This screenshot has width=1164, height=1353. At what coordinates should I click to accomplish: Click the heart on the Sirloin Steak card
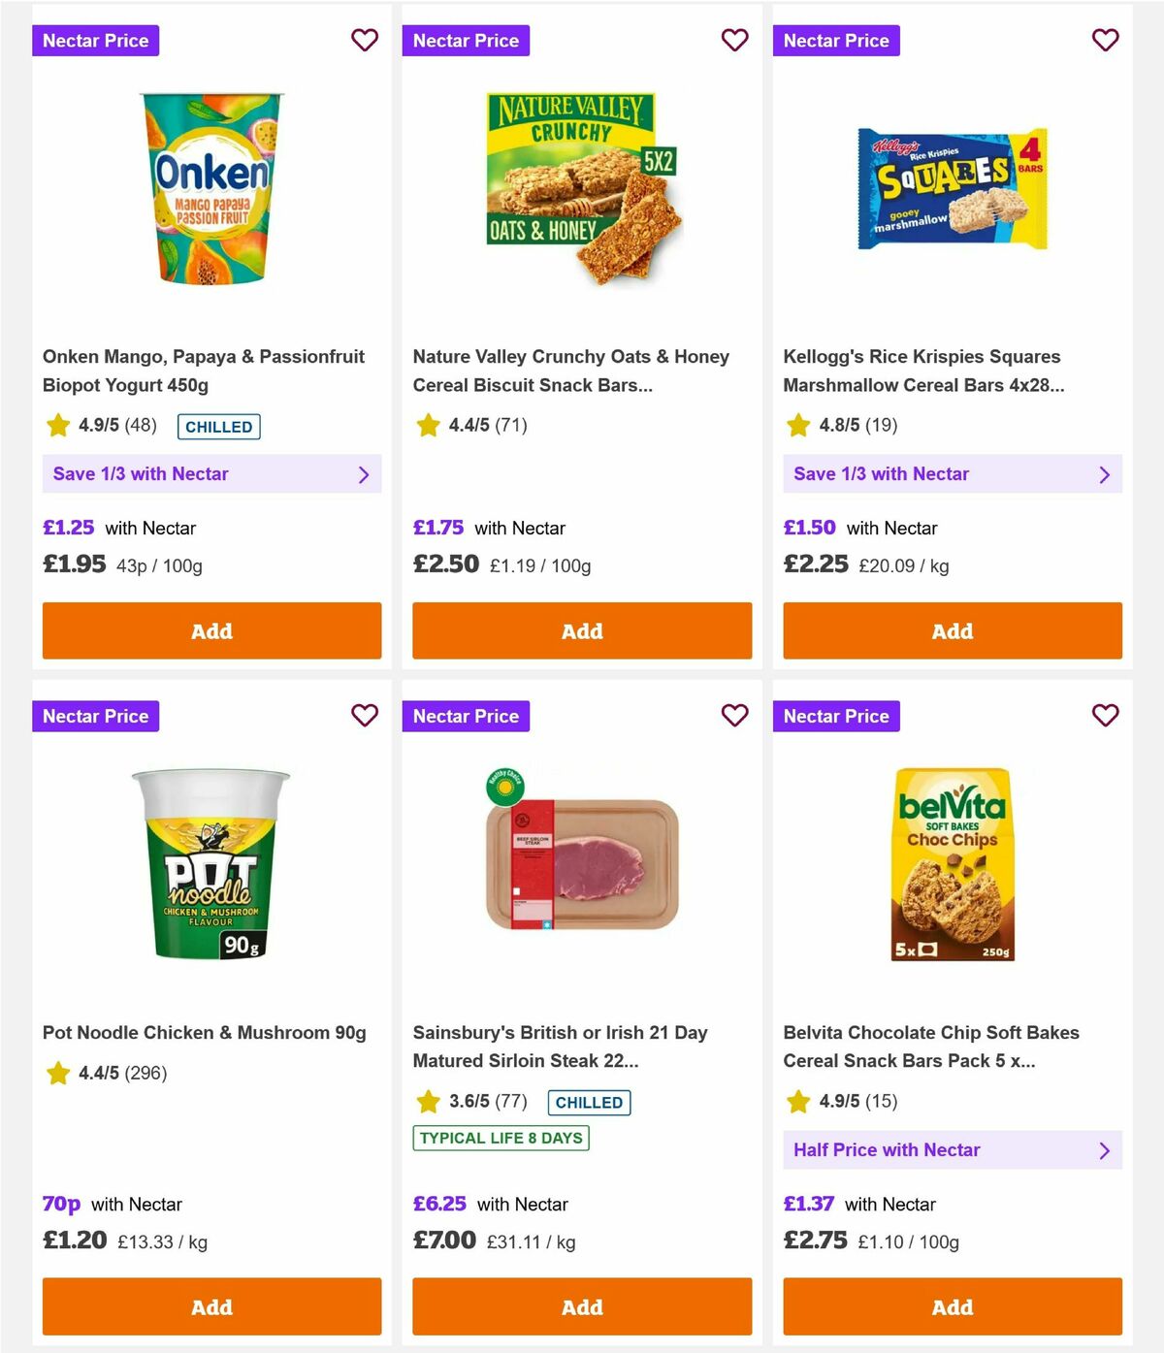pyautogui.click(x=735, y=716)
